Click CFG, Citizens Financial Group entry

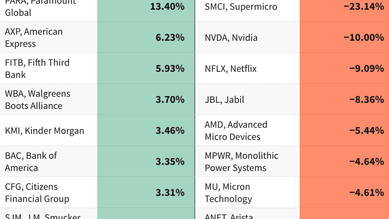click(49, 192)
